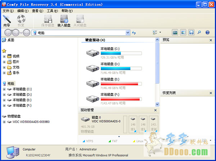Viewport: 216px width, 161px height.
Task: Close the 恢复列表 recovery list panel
Action: (211, 93)
